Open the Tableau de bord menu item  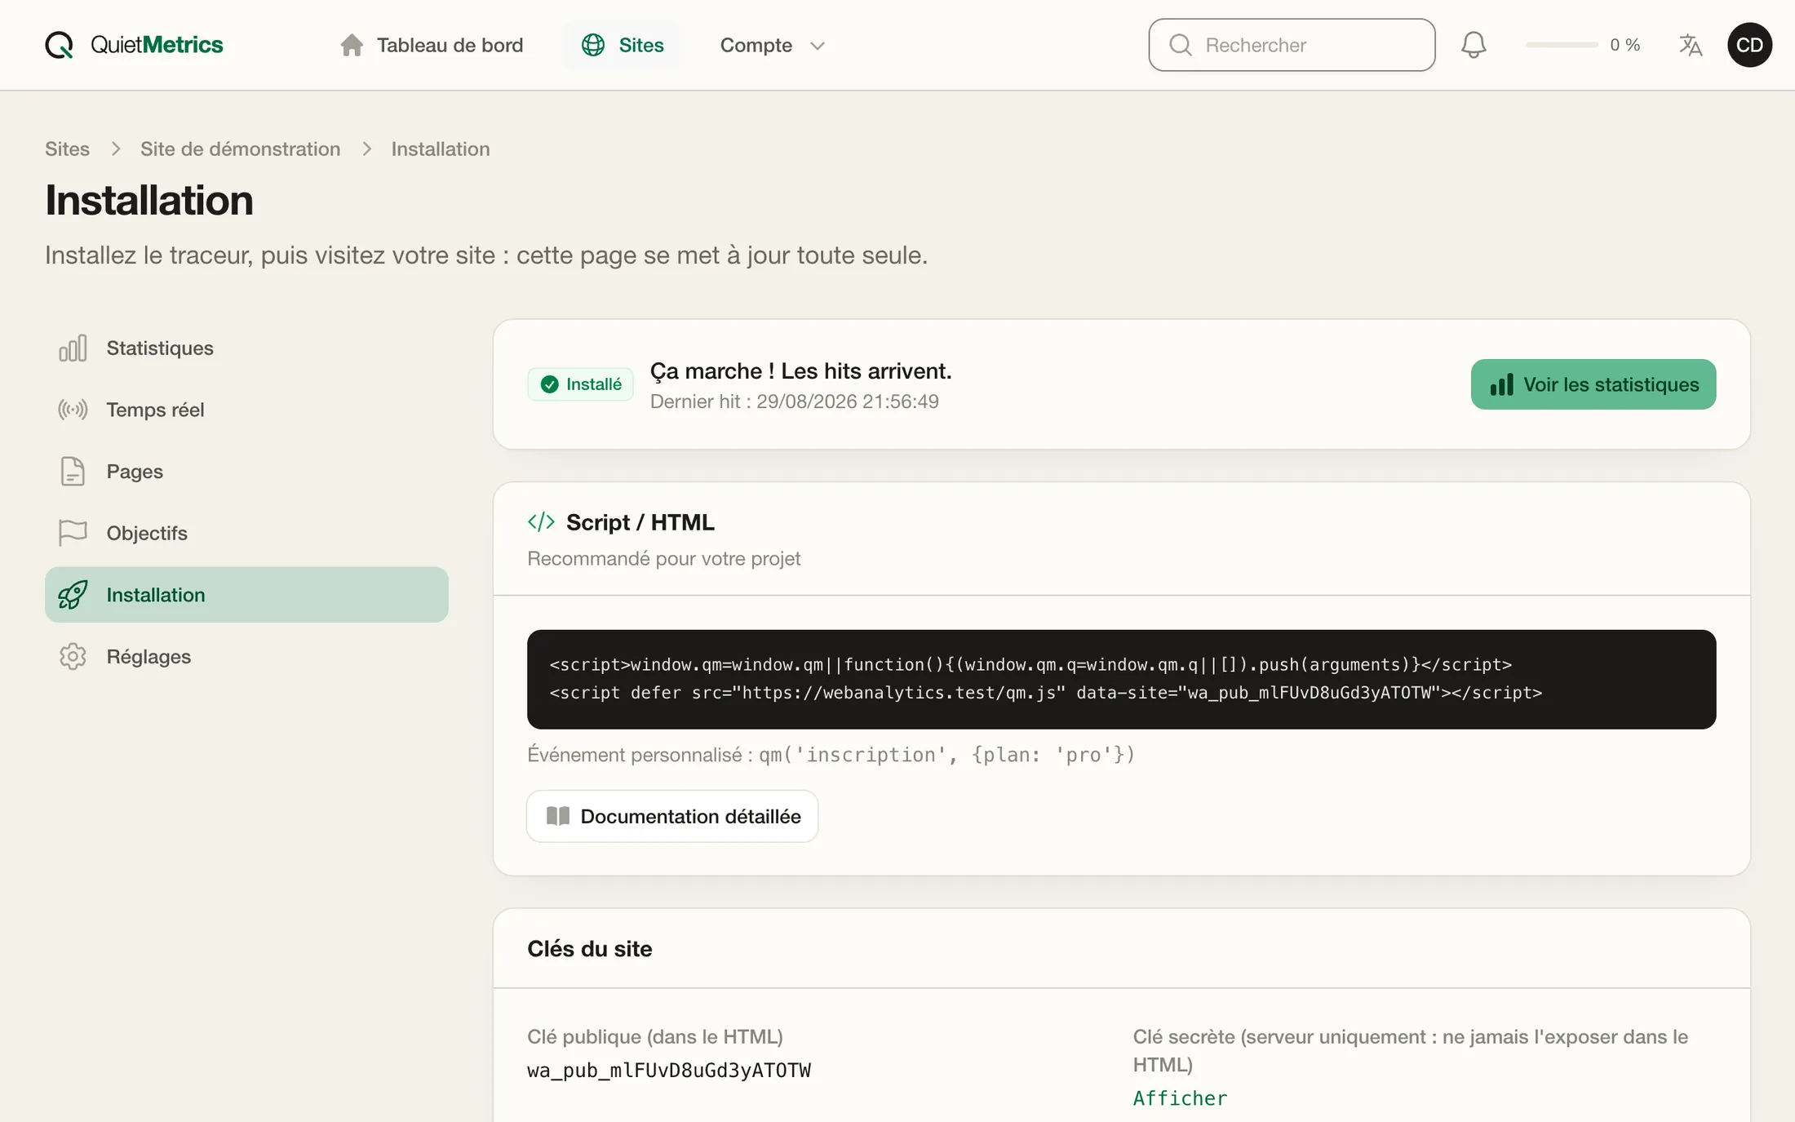tap(432, 45)
